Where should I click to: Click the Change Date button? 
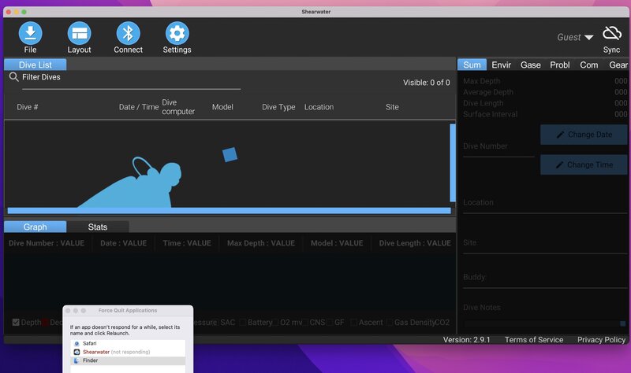coord(584,135)
